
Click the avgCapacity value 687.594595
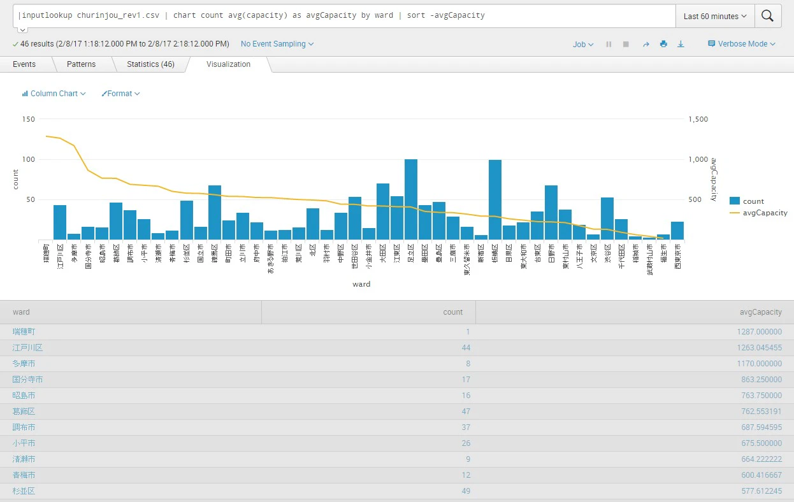[x=762, y=427]
